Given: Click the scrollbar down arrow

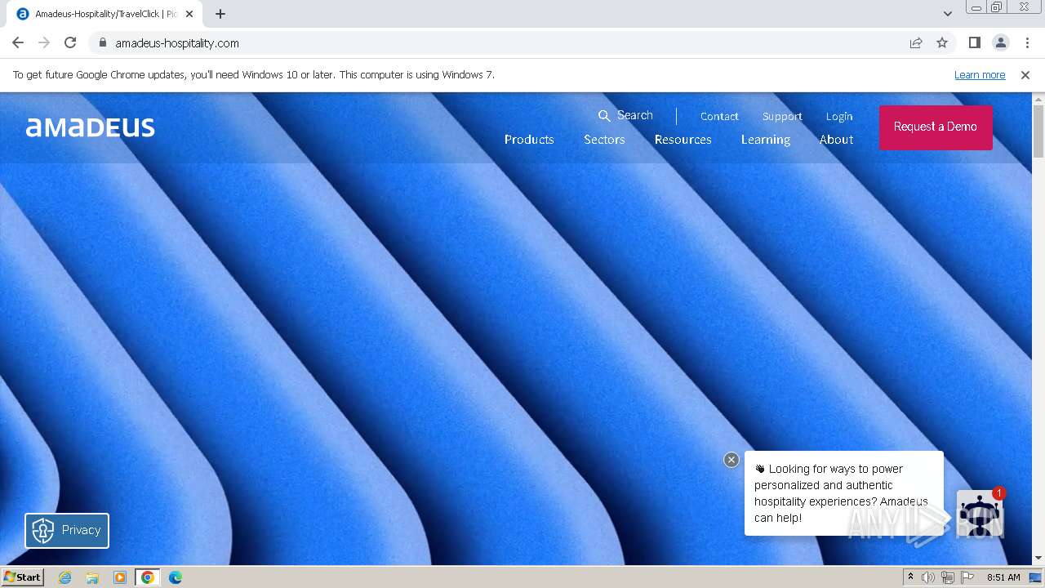Looking at the screenshot, I should [1038, 559].
